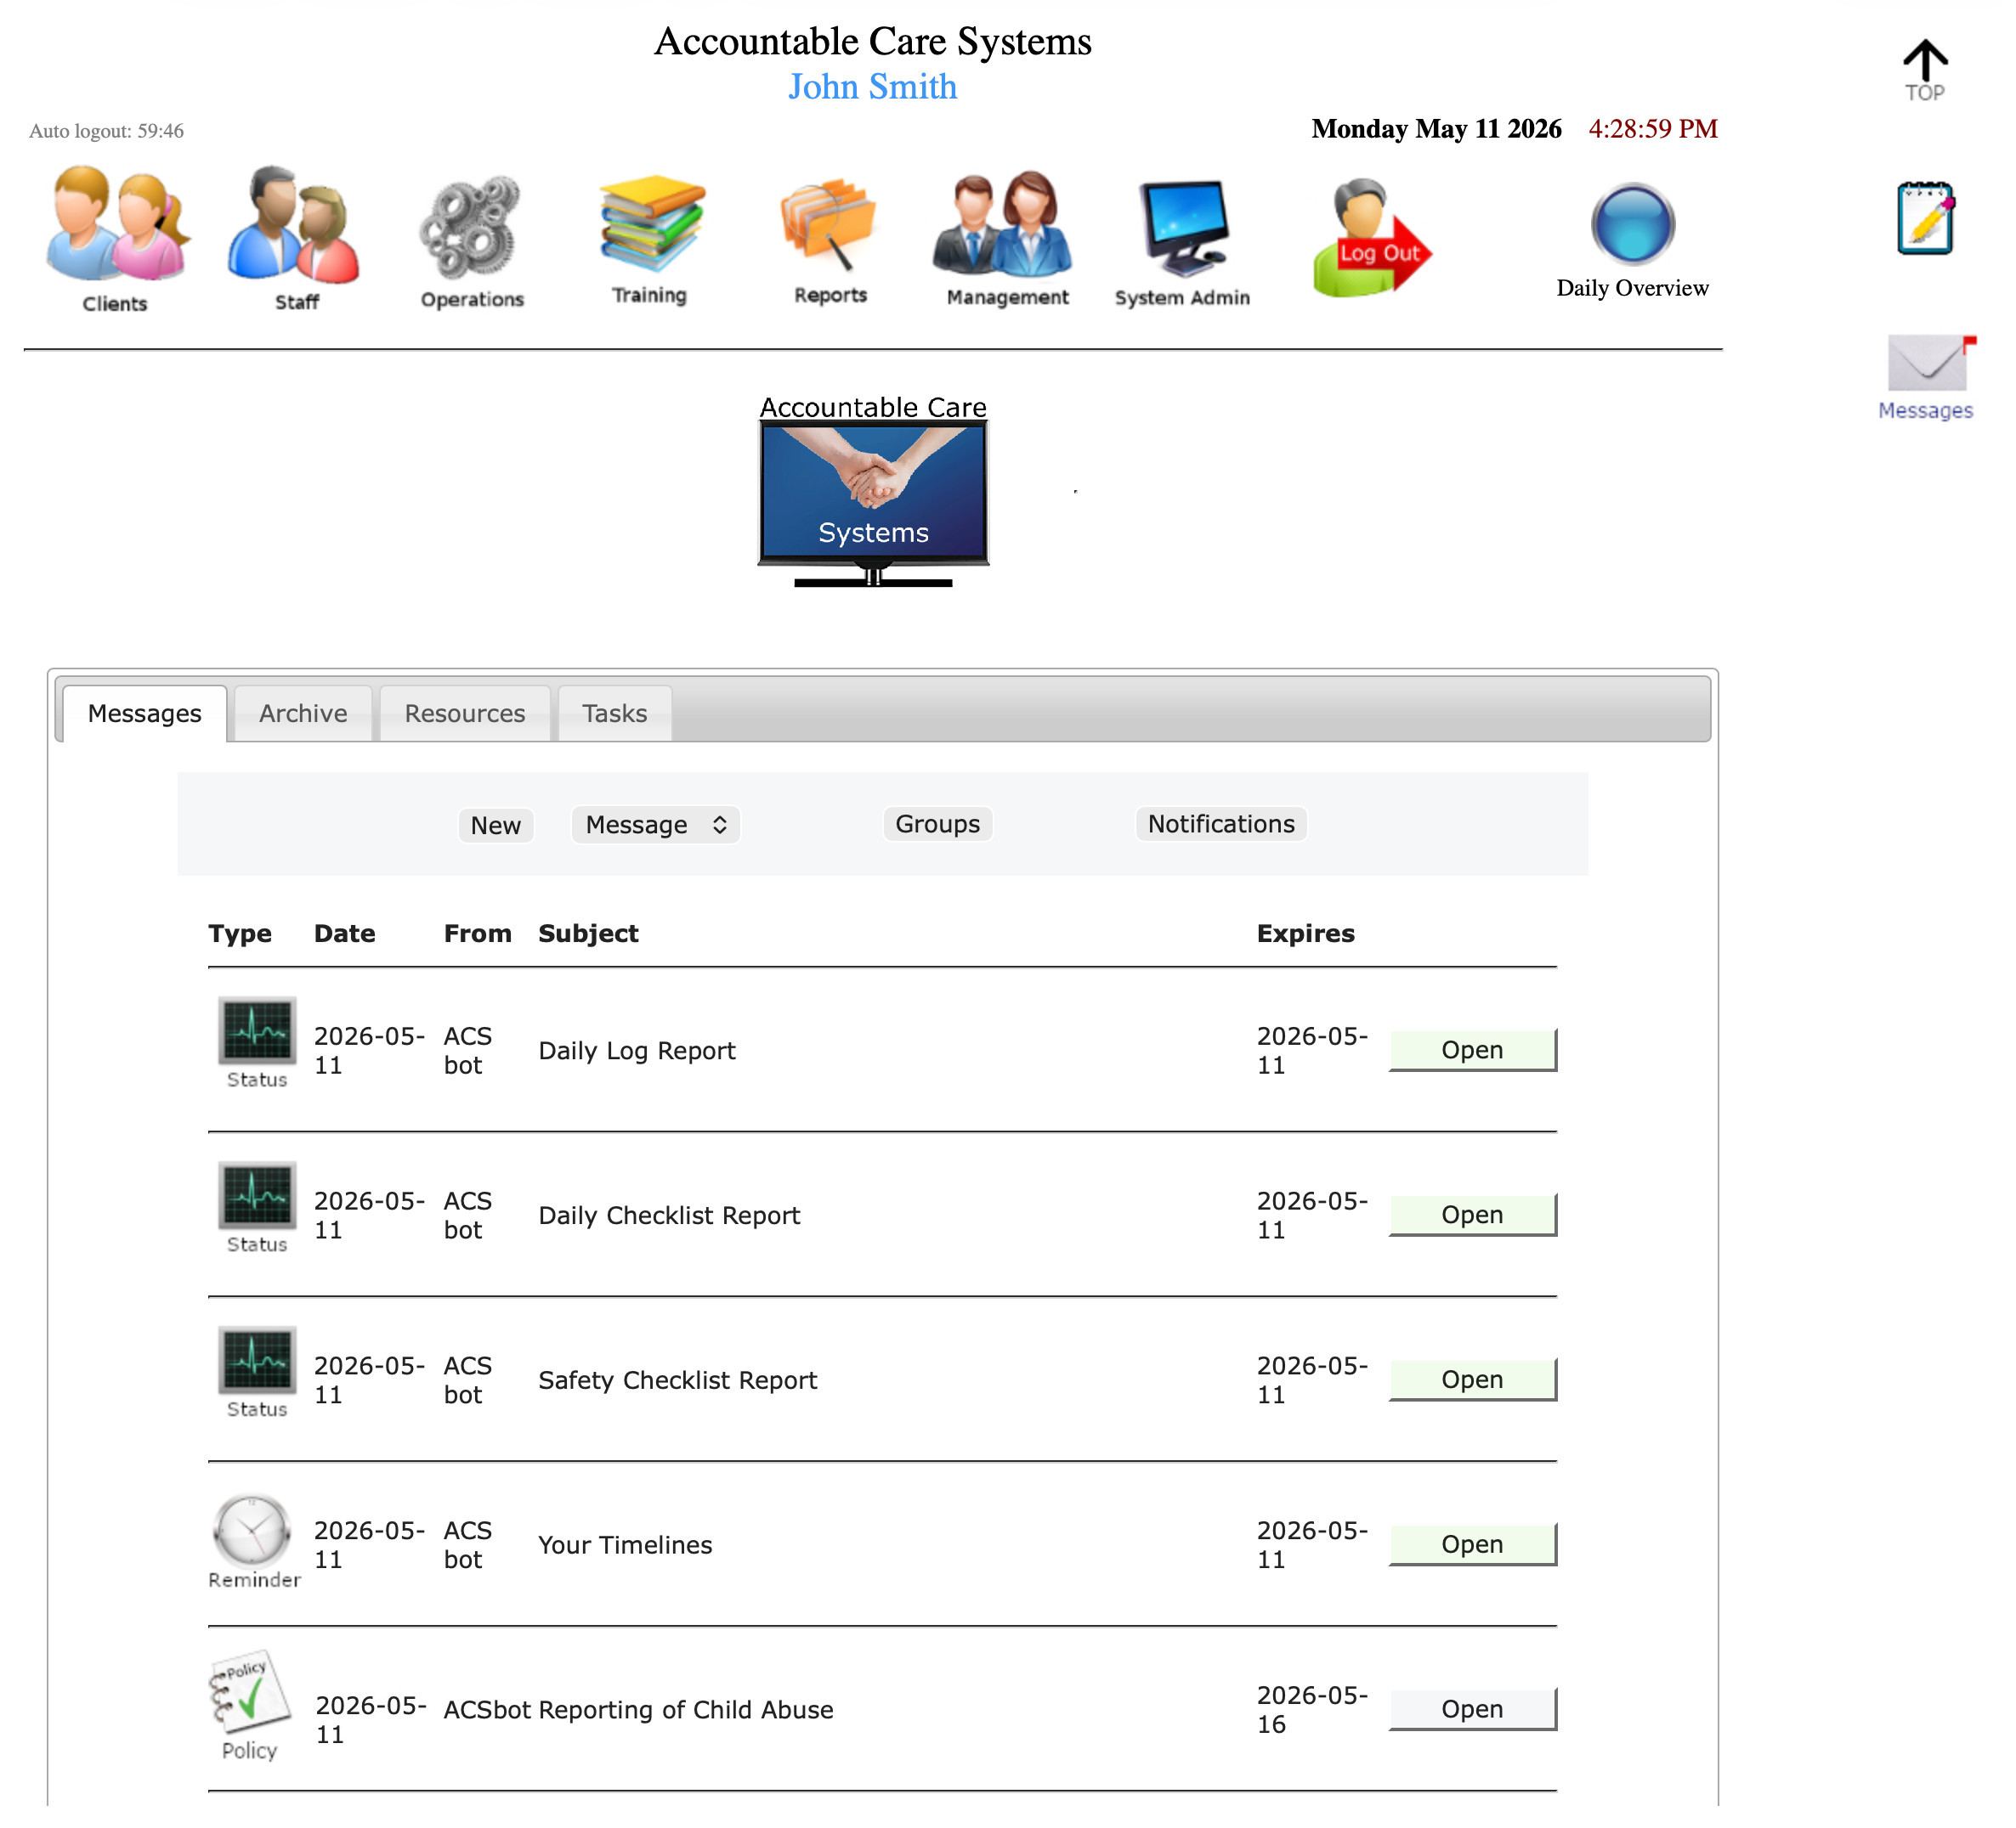Viewport: 2016px width, 1828px height.
Task: Open the Reporting of Child Abuse policy
Action: pos(1472,1709)
